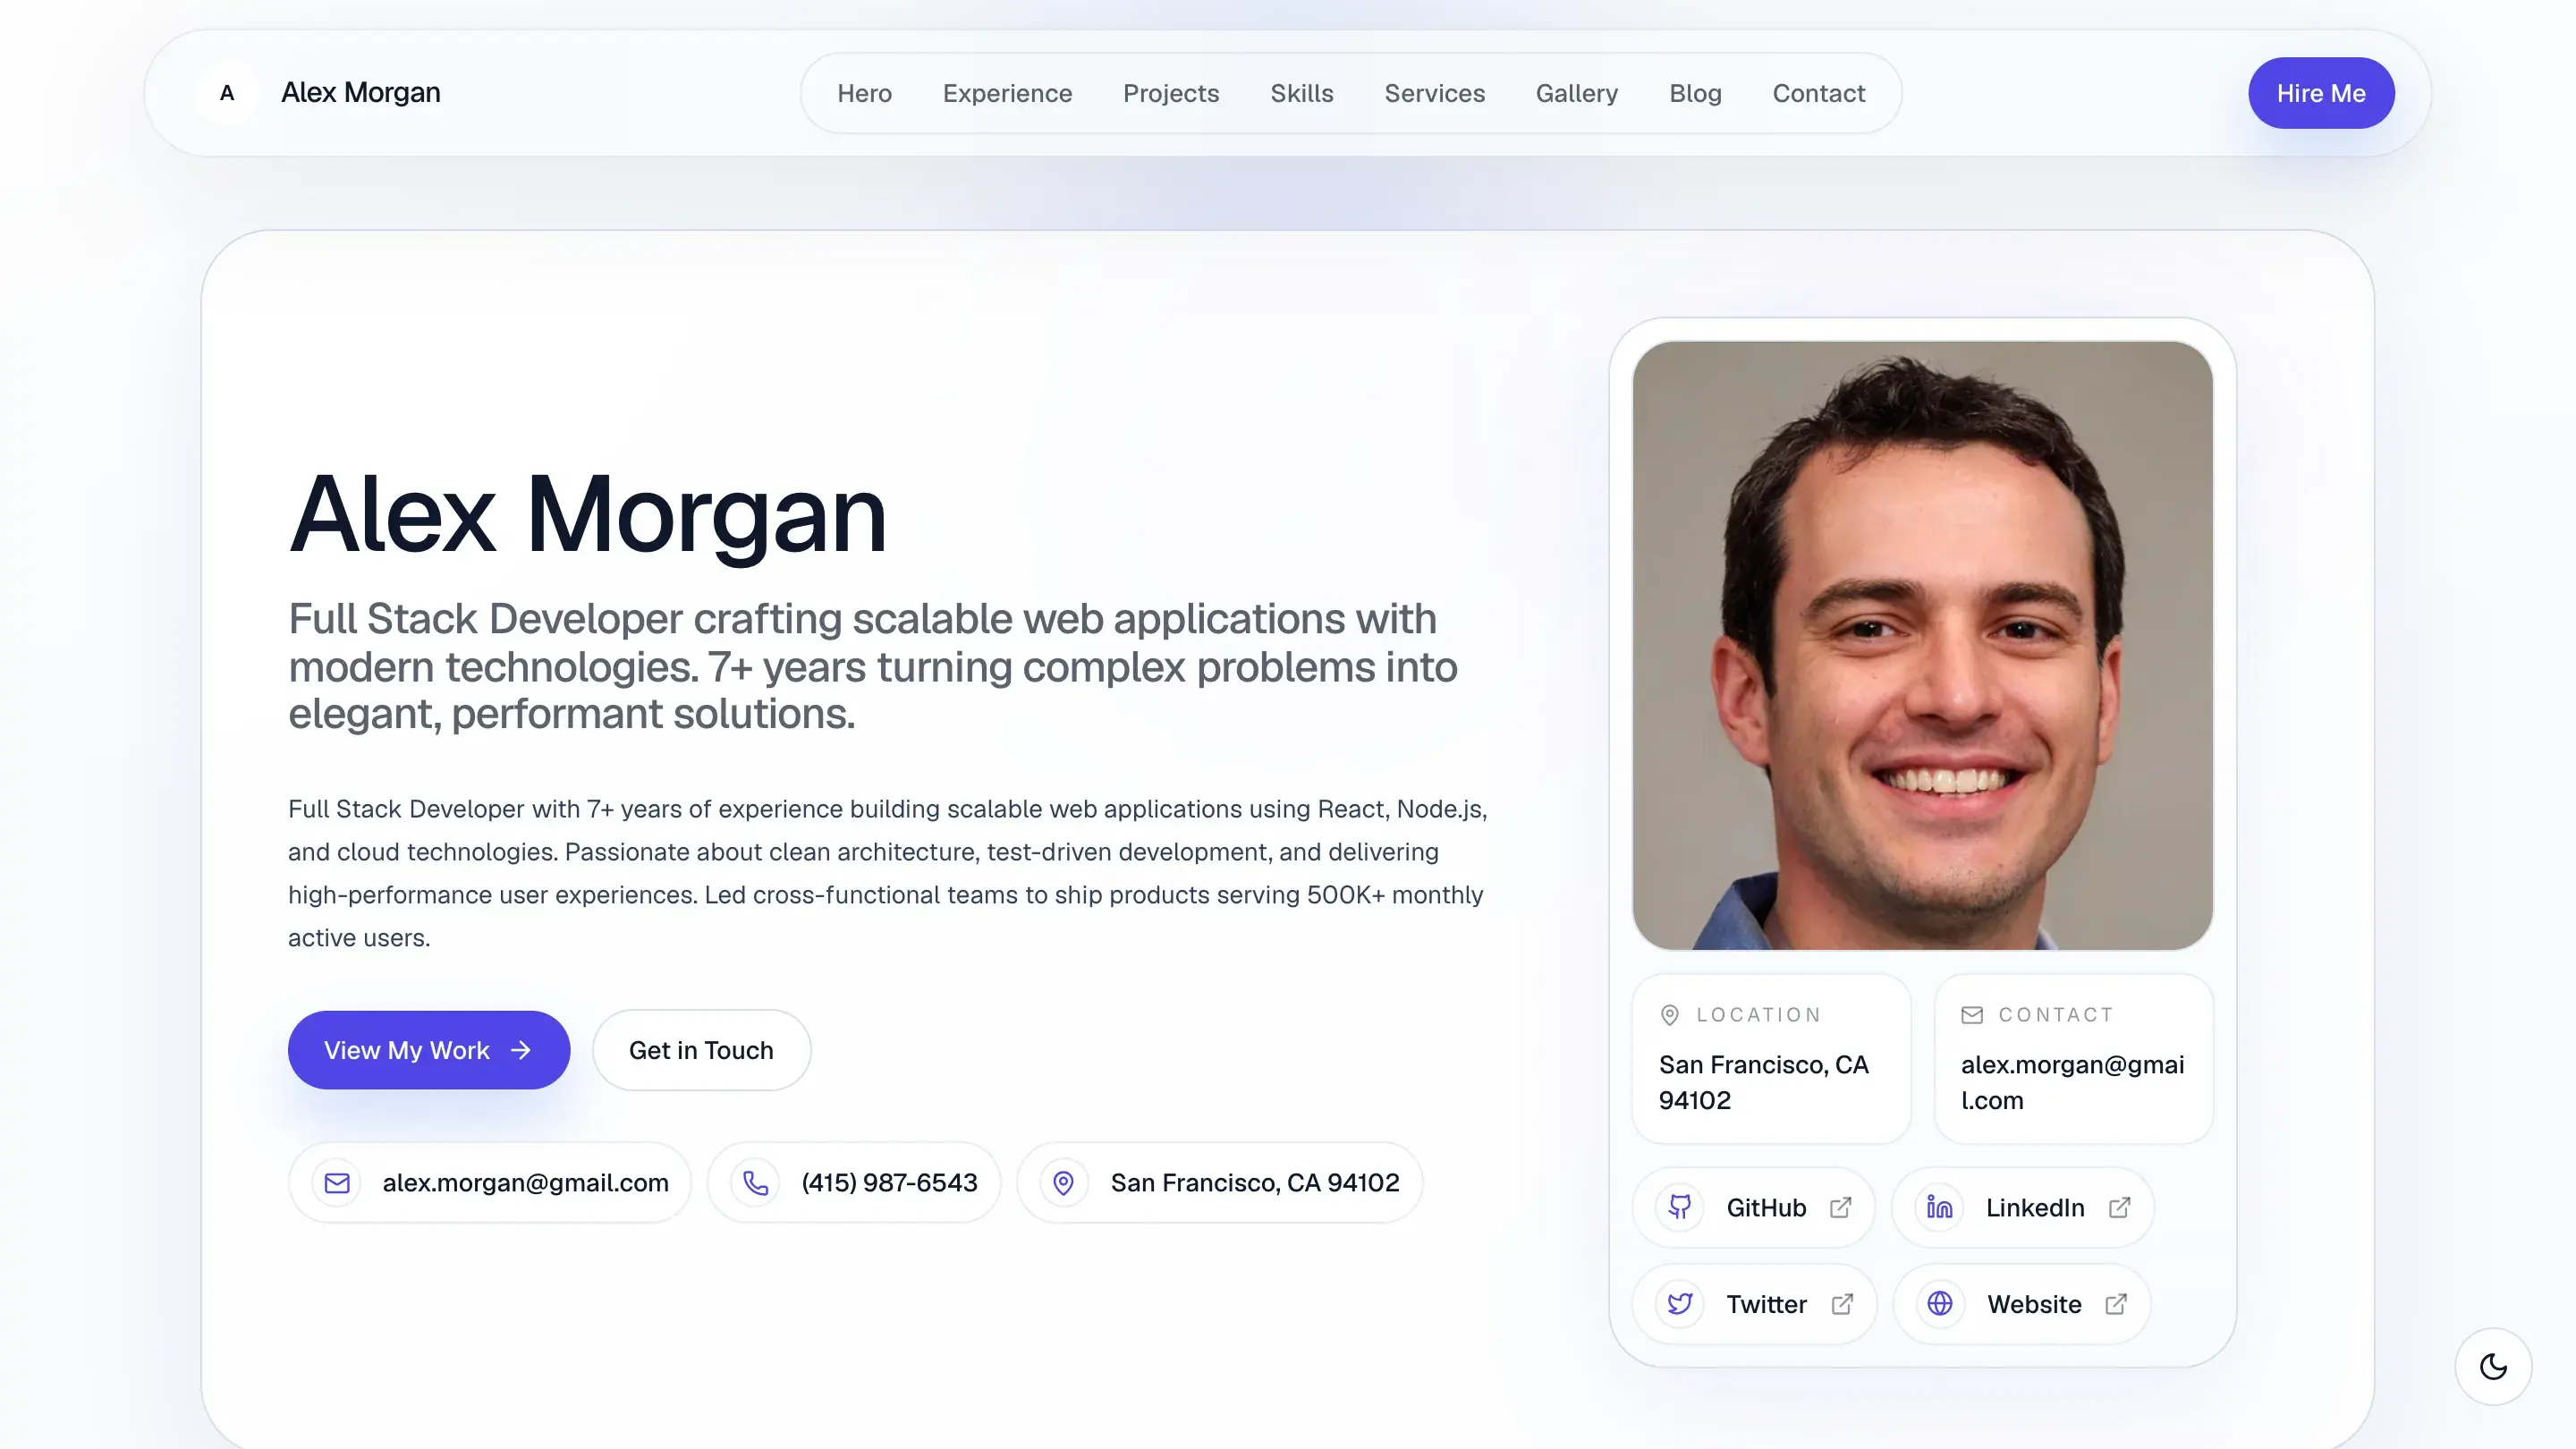Click the map pin icon in the contact chip
This screenshot has width=2576, height=1449.
[1064, 1183]
